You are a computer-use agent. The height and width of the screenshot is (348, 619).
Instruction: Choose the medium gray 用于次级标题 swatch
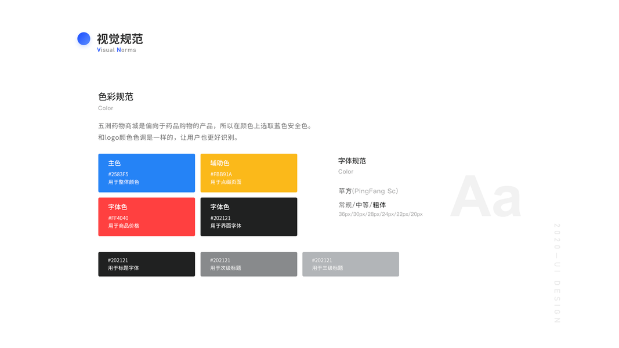[248, 264]
